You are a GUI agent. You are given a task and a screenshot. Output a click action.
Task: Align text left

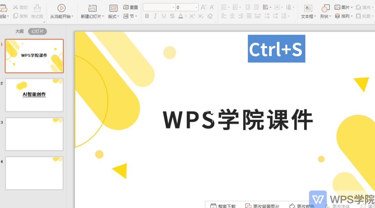pos(224,16)
